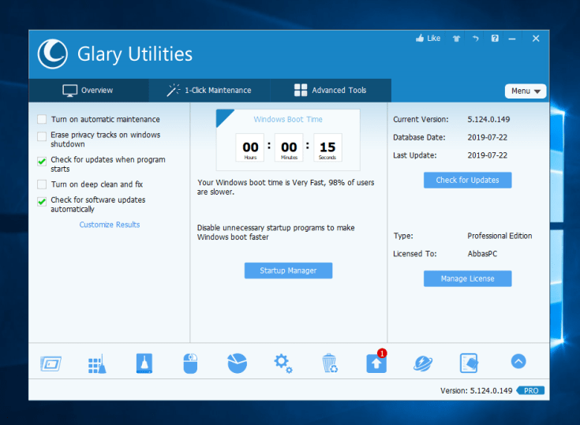
Task: Open the Disk Cleaner screen icon in bottom toolbar
Action: [51, 363]
